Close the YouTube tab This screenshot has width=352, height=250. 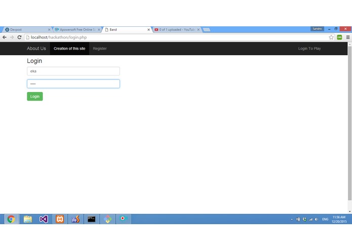pos(199,29)
